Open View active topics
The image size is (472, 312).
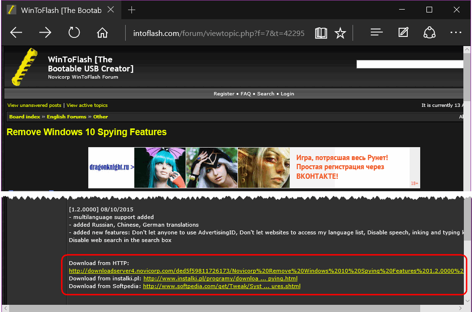[x=87, y=105]
